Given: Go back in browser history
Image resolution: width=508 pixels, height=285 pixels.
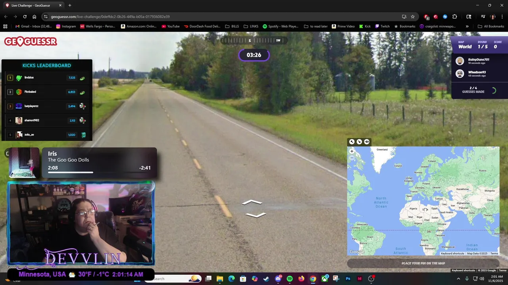Looking at the screenshot, I should [x=6, y=17].
